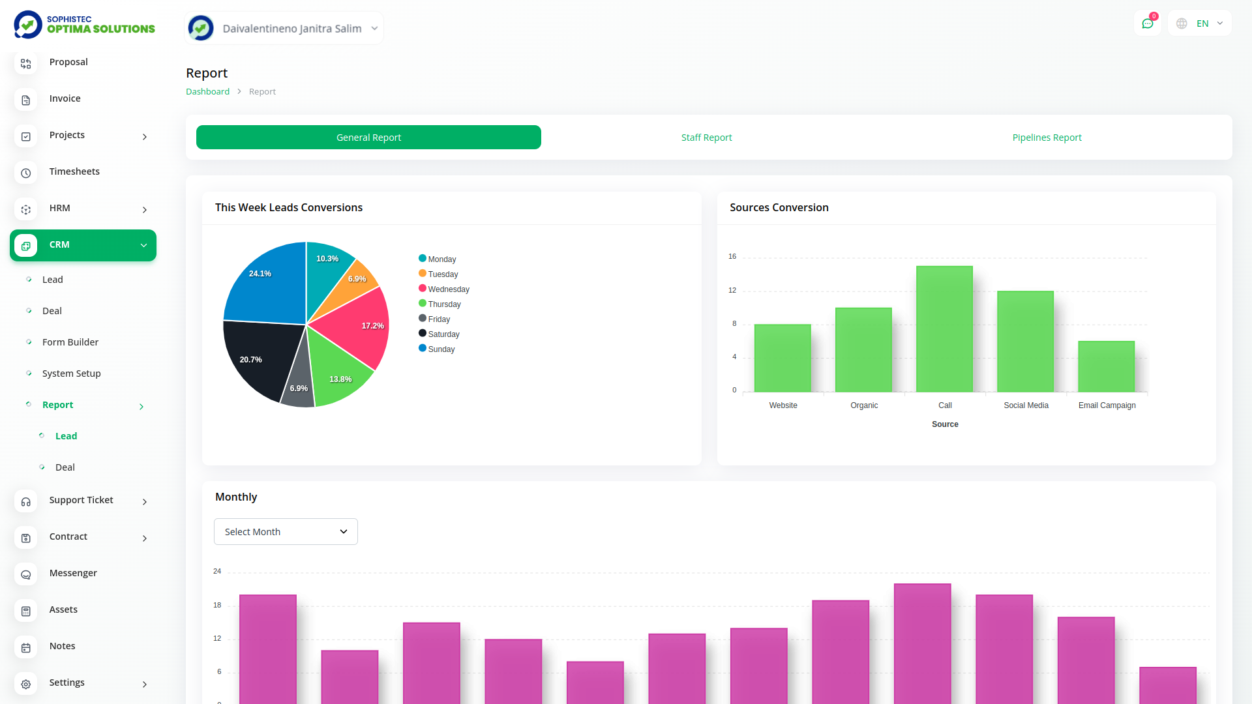
Task: Open the Notes module icon
Action: [x=25, y=647]
